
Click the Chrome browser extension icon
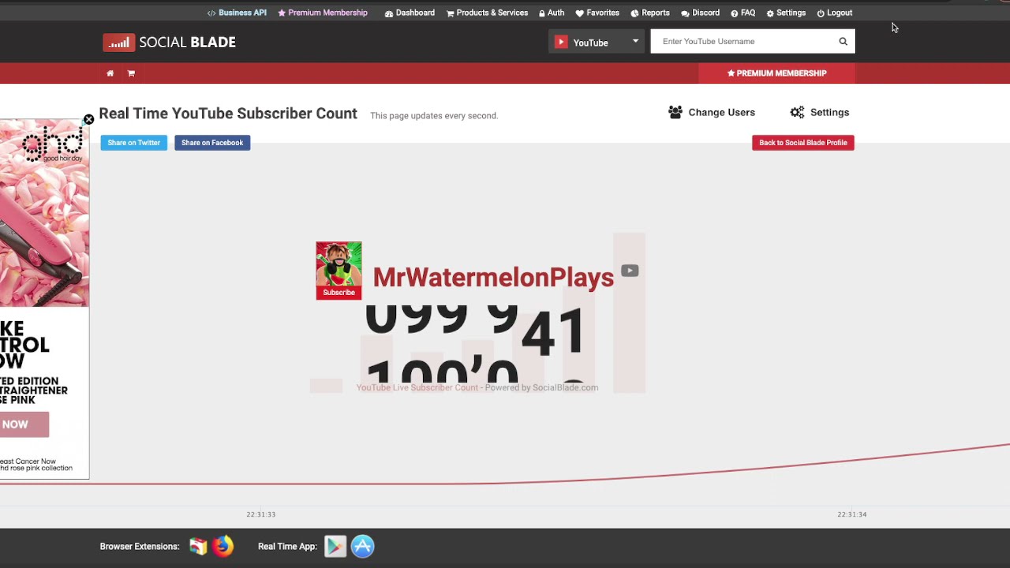coord(198,546)
